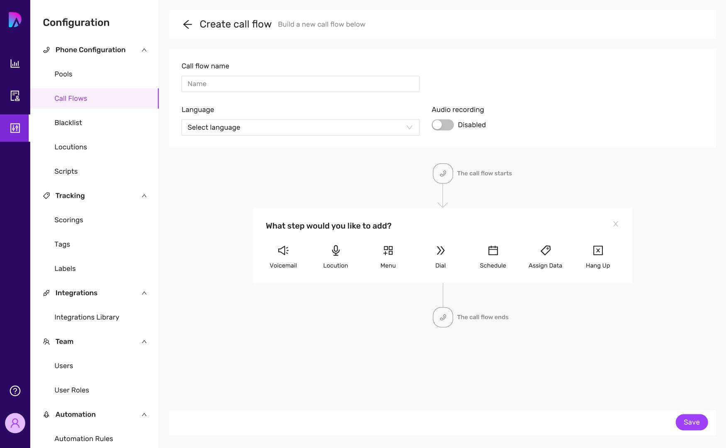The height and width of the screenshot is (448, 726).
Task: Add a Dial step
Action: pos(440,255)
